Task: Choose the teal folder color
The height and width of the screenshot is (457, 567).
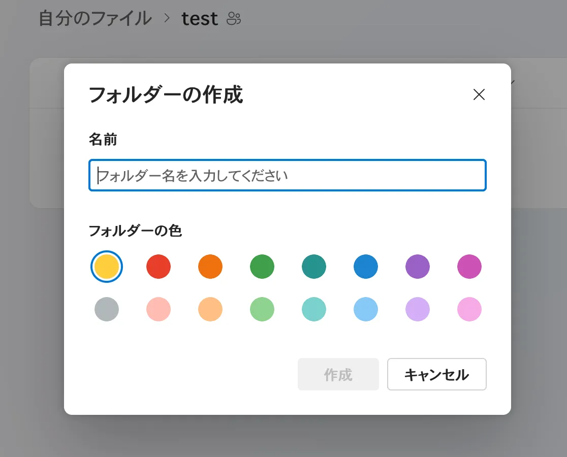Action: [x=314, y=267]
